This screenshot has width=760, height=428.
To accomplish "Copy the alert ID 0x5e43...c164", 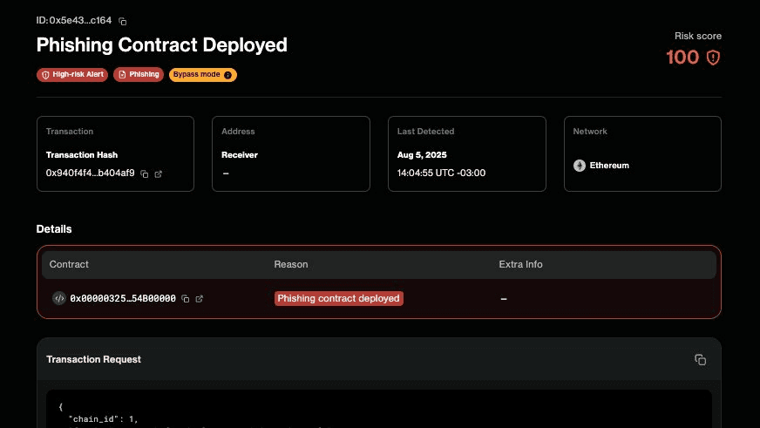I will [x=123, y=21].
